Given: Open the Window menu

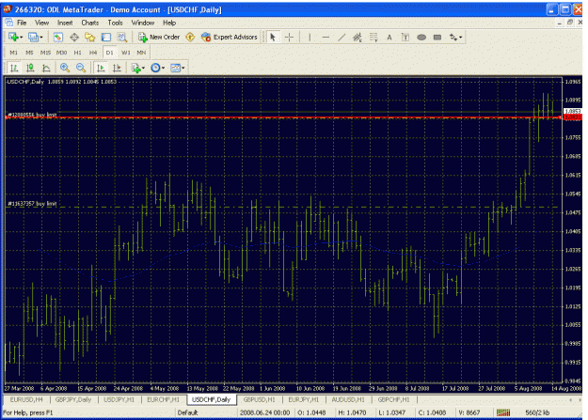Looking at the screenshot, I should pyautogui.click(x=142, y=23).
